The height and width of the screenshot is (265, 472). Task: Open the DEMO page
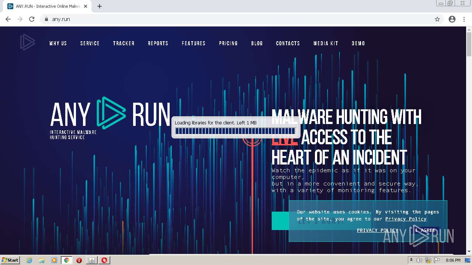pos(358,43)
